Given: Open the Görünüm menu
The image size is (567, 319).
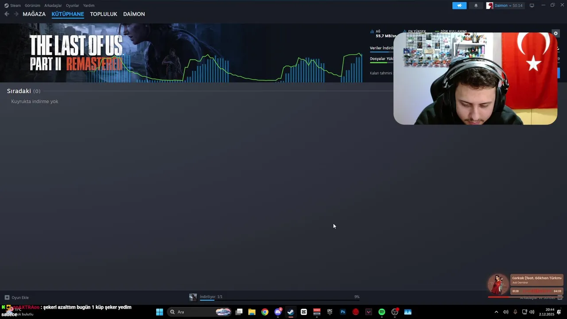Looking at the screenshot, I should [x=32, y=5].
